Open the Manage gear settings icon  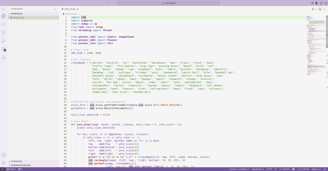tap(4, 163)
